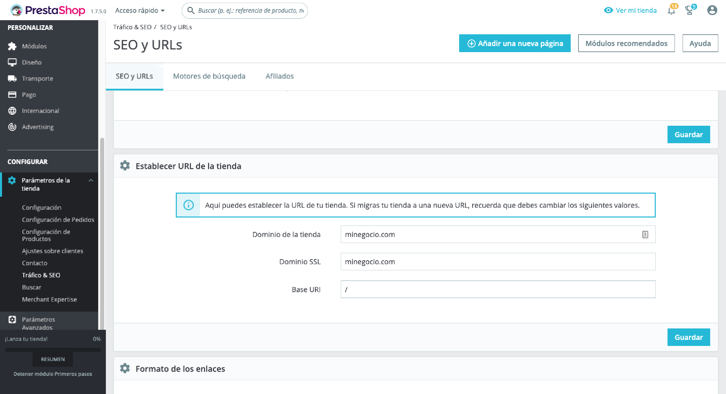Click the SEO y URLs breadcrumb text

176,27
